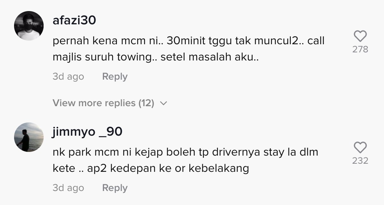384x205 pixels.
Task: Open jimmyo _90's profile picture
Action: [x=29, y=137]
